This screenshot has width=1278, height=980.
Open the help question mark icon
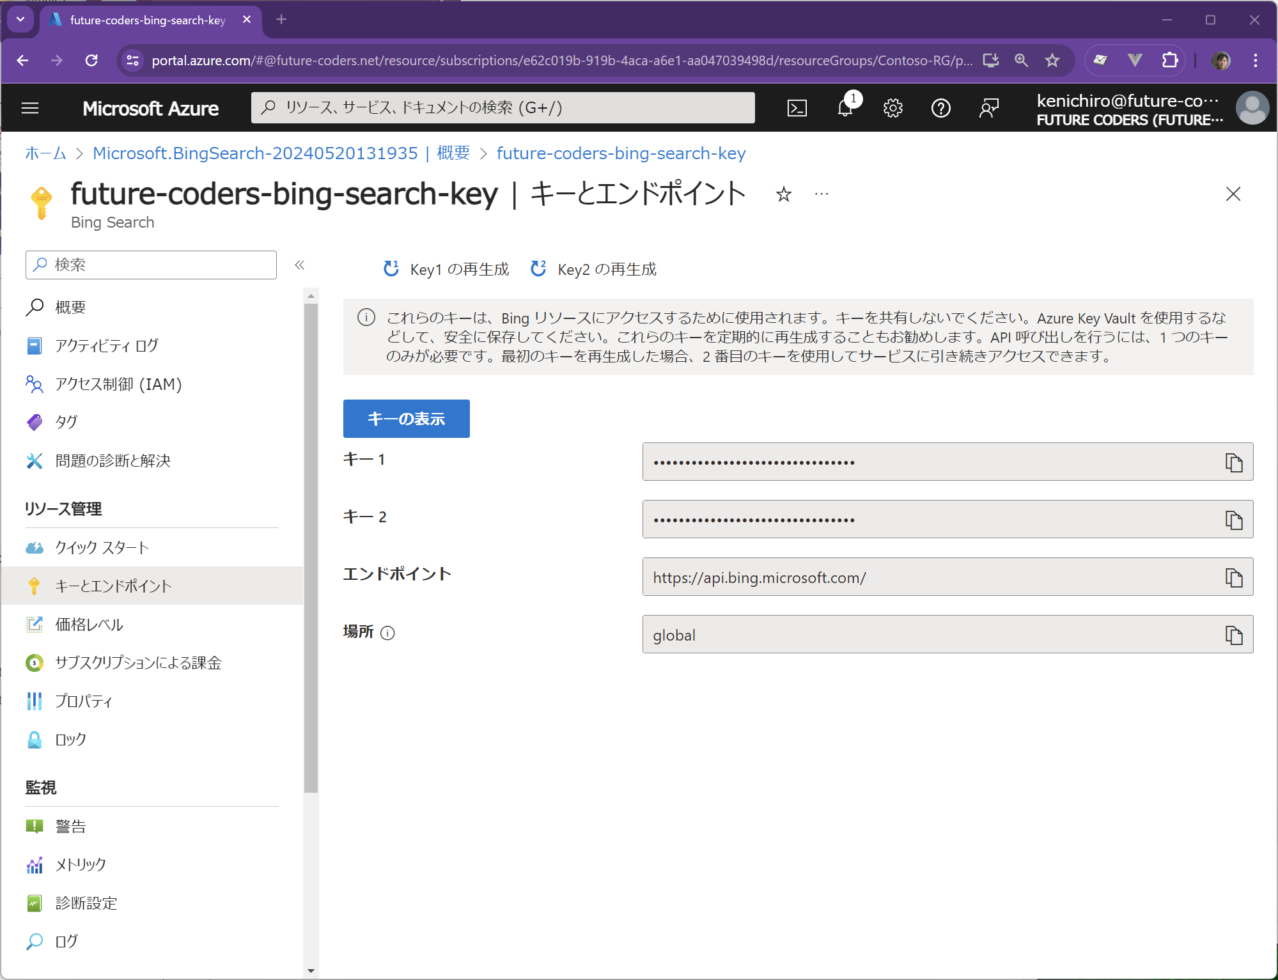940,107
